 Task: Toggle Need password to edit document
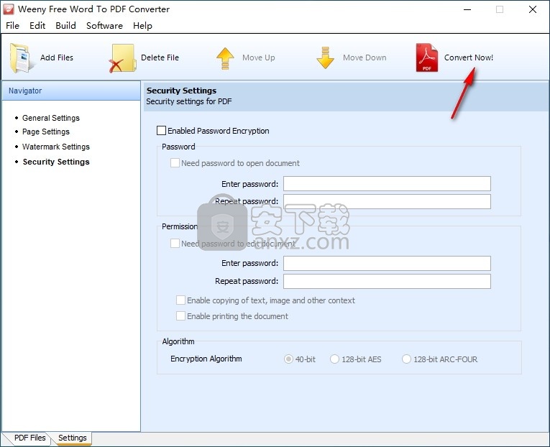pyautogui.click(x=175, y=244)
